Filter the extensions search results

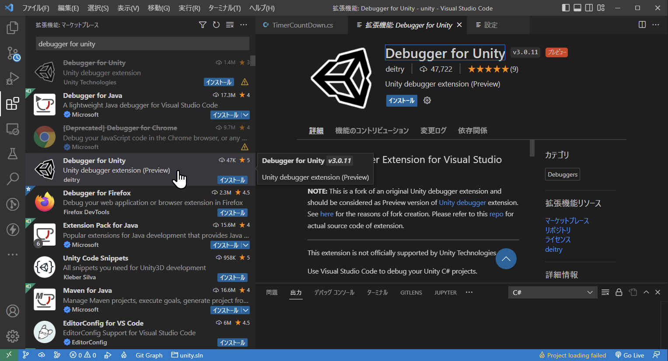point(202,25)
